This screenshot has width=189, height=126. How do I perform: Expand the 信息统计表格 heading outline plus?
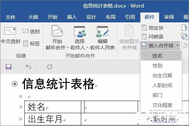click(15, 84)
